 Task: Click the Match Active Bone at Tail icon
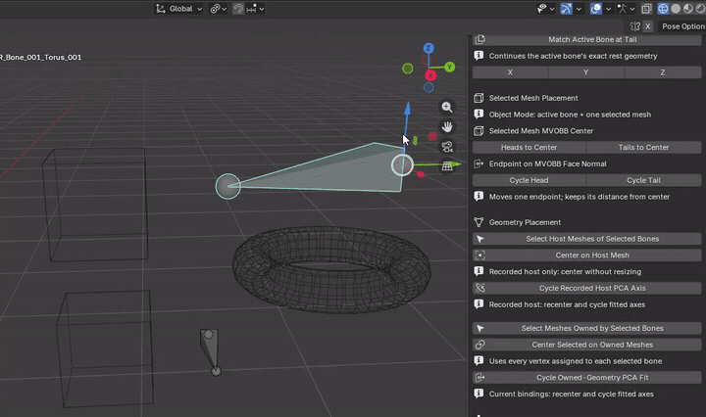(479, 39)
